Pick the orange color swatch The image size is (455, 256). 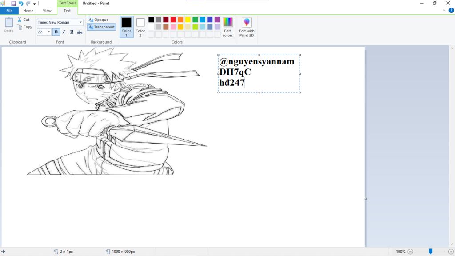pos(180,20)
